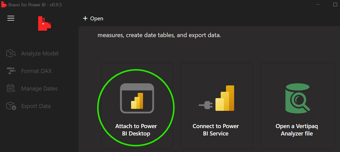Select the Format DAX icon in sidebar
Screen dimensions: 340x152
coord(11,71)
